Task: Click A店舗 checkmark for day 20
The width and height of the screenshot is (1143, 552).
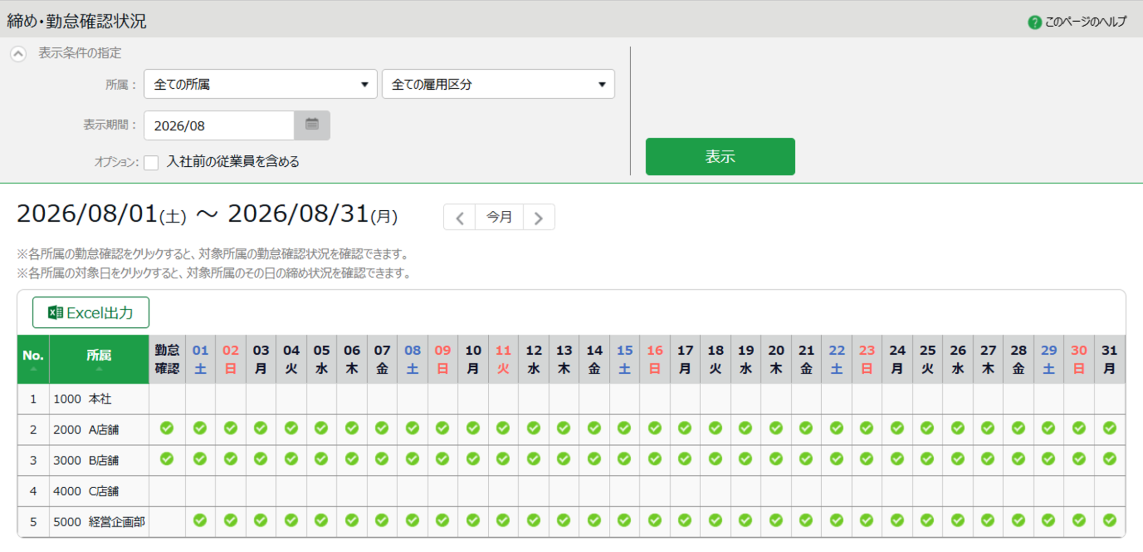Action: pos(776,428)
